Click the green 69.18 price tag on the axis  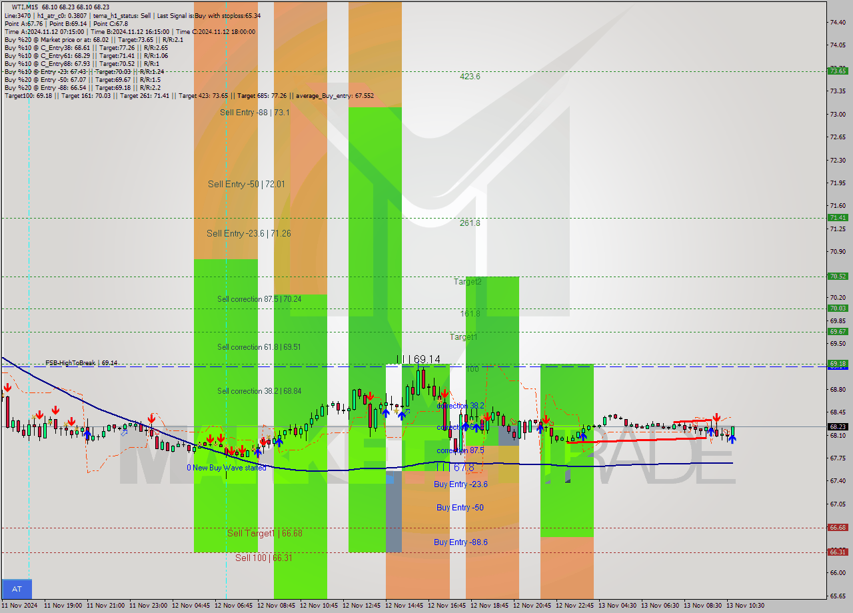point(838,364)
